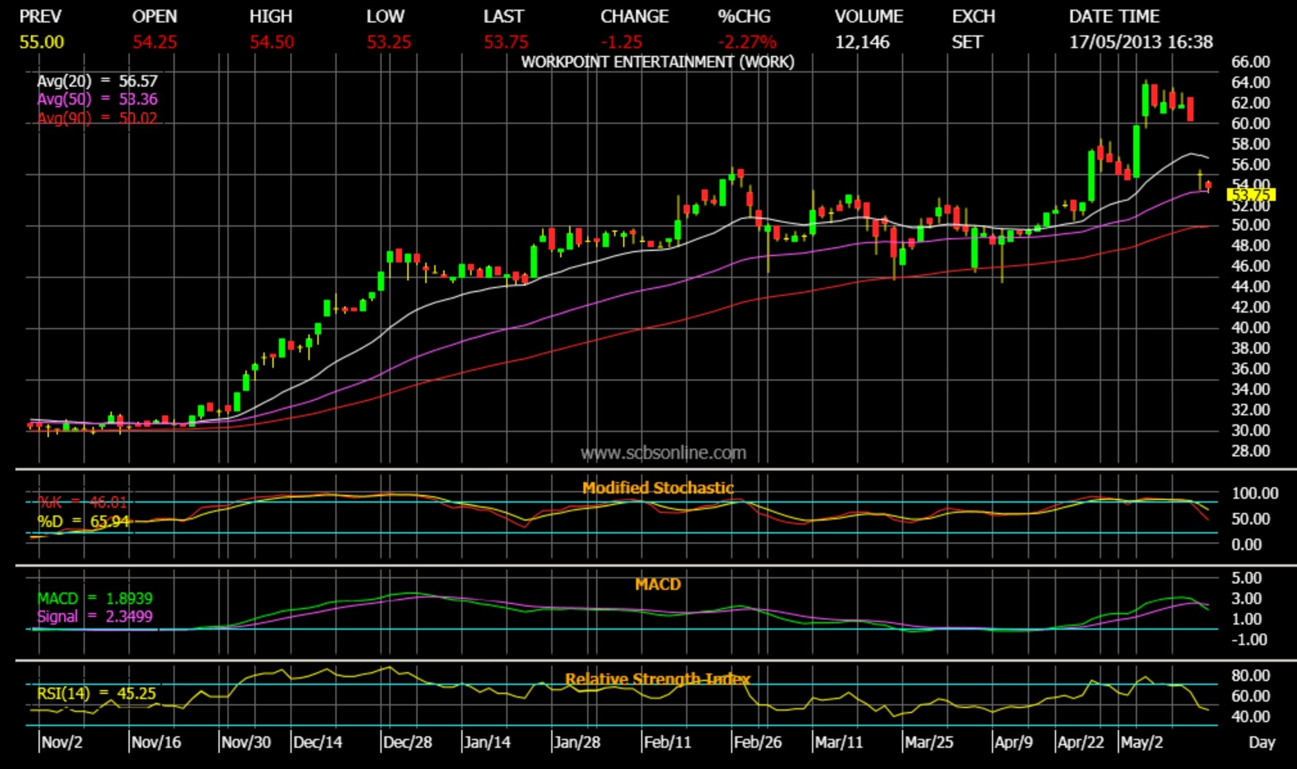The image size is (1297, 769).
Task: Click the MACD = 1.8939 reading
Action: point(95,599)
